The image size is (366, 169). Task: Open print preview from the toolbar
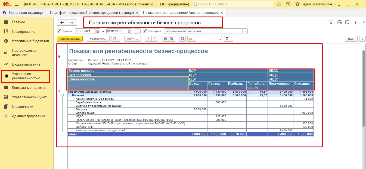point(172,39)
